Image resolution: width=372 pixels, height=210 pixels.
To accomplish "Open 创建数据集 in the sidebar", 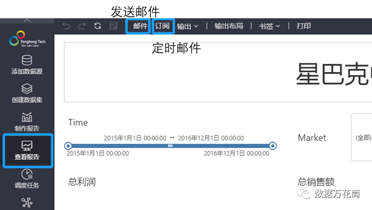I will 27,93.
